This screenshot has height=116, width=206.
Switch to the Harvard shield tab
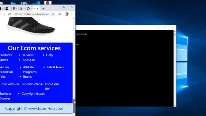(x=14, y=9)
